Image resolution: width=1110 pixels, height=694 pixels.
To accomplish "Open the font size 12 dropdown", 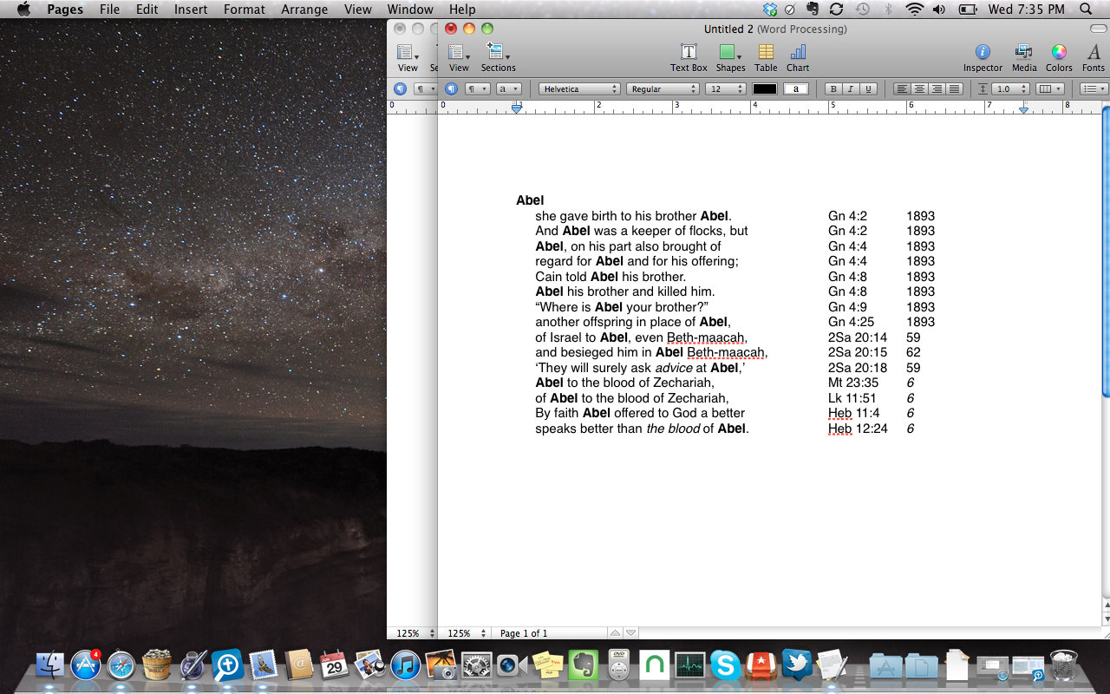I will tap(726, 88).
